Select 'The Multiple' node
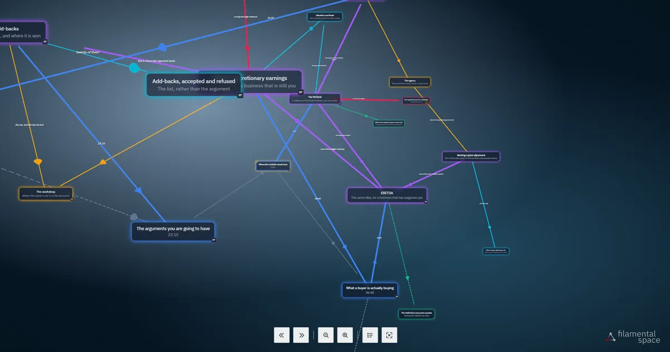This screenshot has width=670, height=352. coord(314,99)
